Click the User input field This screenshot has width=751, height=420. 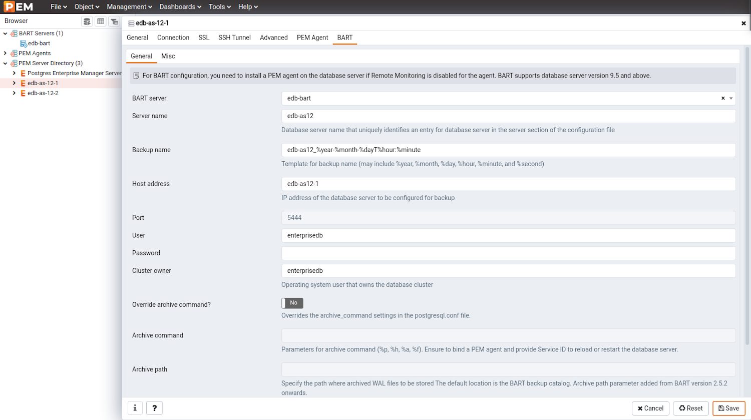[508, 236]
